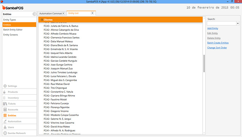Select FCA2- Miguel dos S. Cangombe
The width and height of the screenshot is (242, 137).
60,80
